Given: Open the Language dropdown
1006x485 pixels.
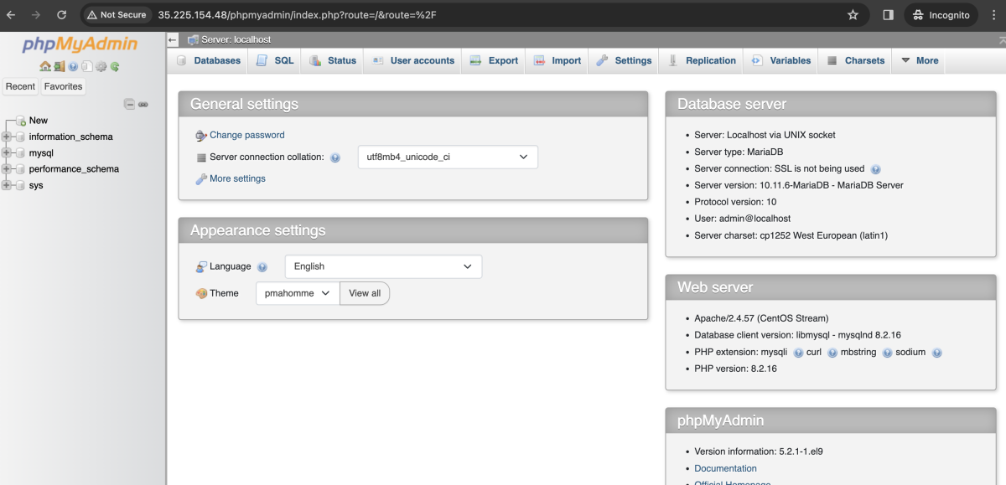Looking at the screenshot, I should 383,266.
